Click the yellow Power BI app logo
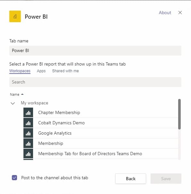The width and height of the screenshot is (191, 194). [x=15, y=16]
